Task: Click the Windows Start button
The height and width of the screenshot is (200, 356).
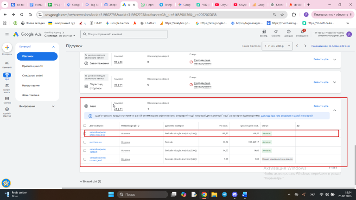Action: click(111, 194)
